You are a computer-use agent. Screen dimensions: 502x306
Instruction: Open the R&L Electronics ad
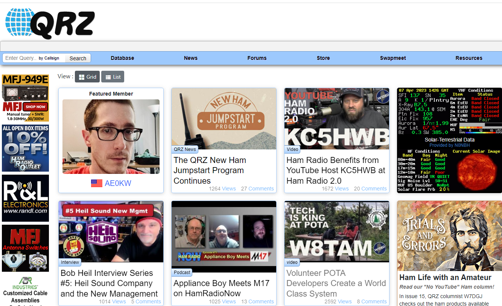point(25,198)
